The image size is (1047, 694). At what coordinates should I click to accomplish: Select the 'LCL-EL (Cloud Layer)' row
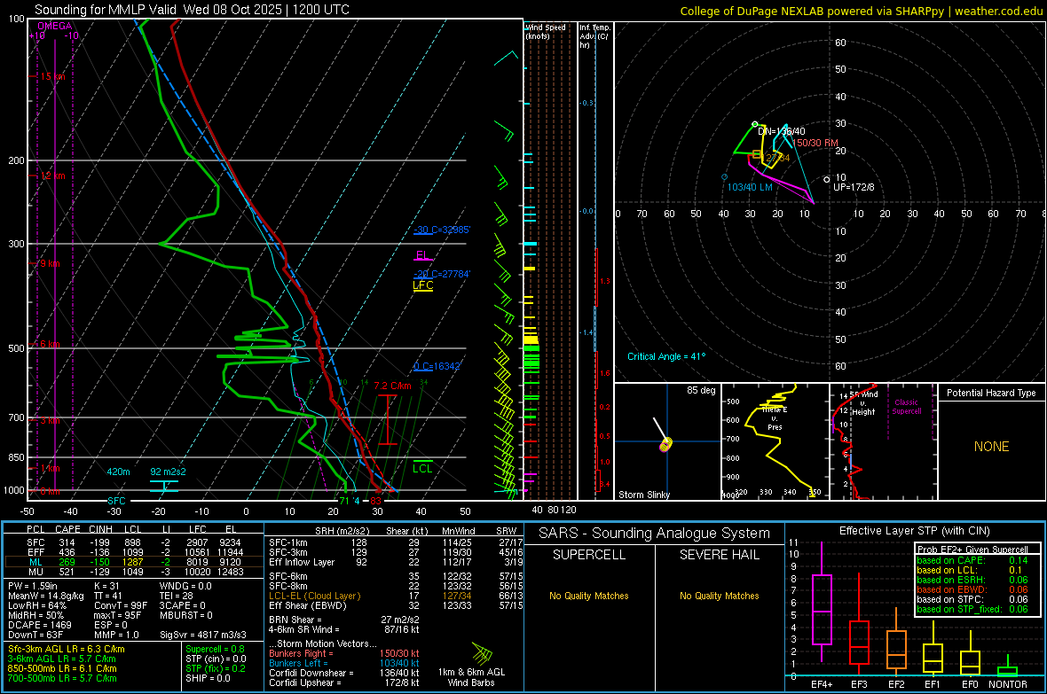pyautogui.click(x=394, y=596)
